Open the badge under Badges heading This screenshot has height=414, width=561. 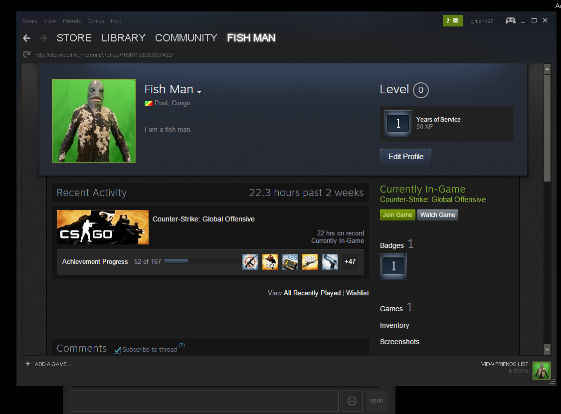point(393,266)
